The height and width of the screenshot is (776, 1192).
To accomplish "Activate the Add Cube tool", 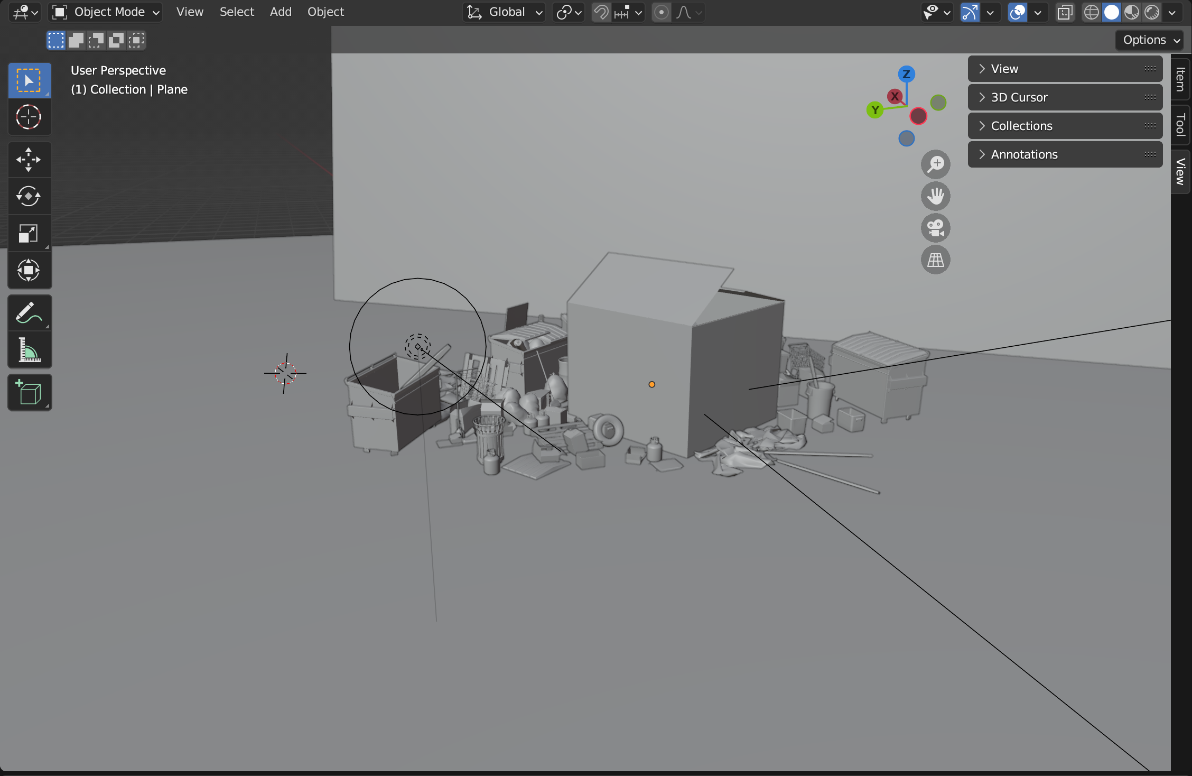I will (29, 392).
